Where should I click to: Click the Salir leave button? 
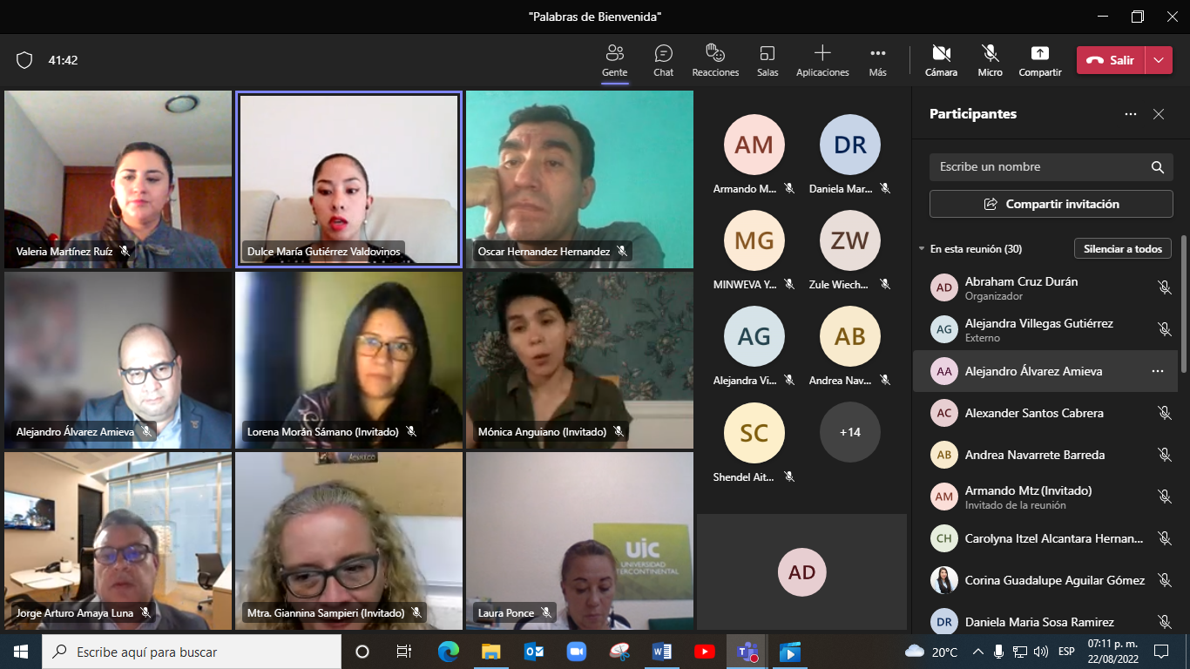(x=1111, y=60)
